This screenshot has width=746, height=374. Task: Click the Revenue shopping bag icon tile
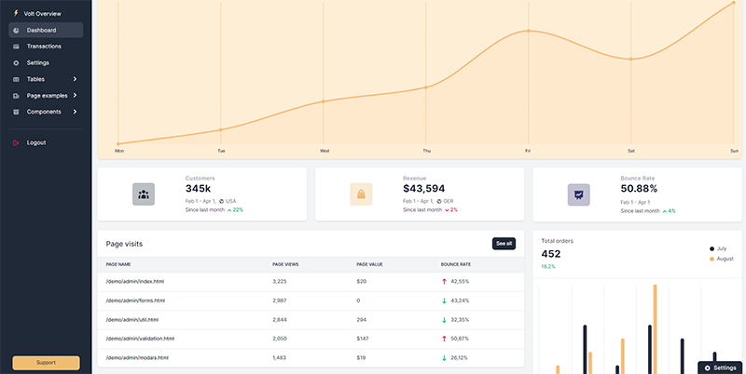[361, 194]
